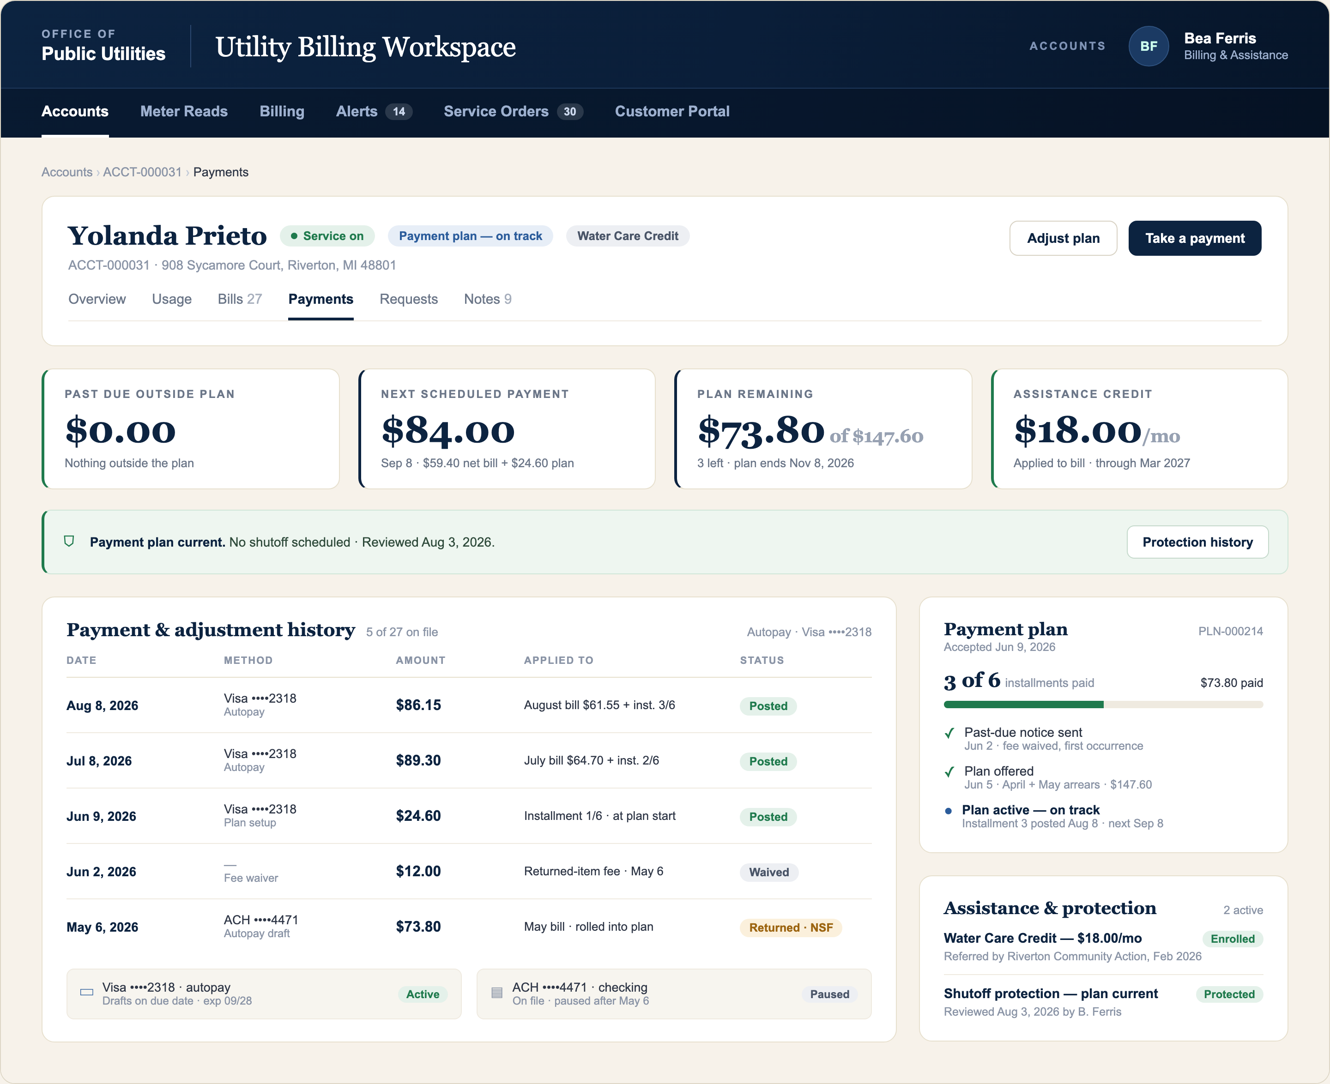
Task: Click the Paused badge on ACH checking
Action: [829, 994]
